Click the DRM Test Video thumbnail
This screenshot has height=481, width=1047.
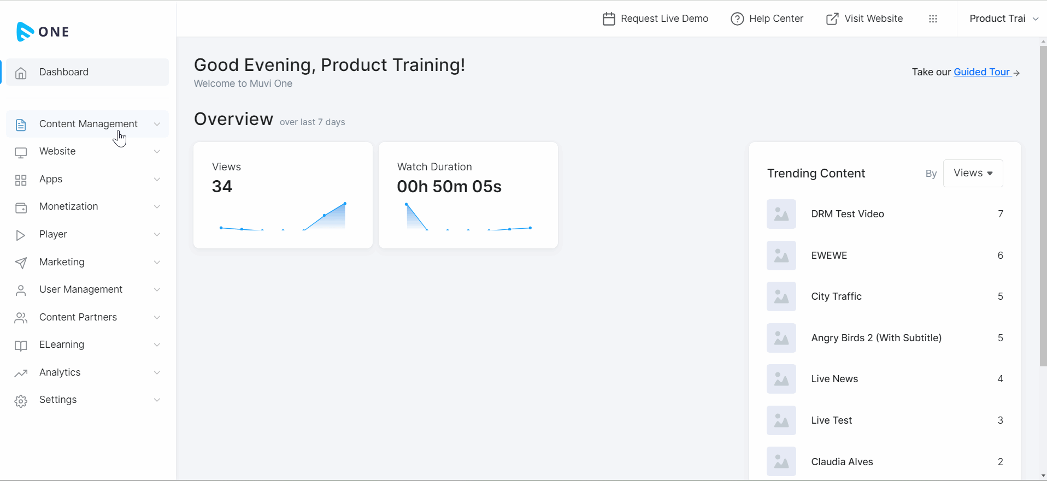(781, 214)
